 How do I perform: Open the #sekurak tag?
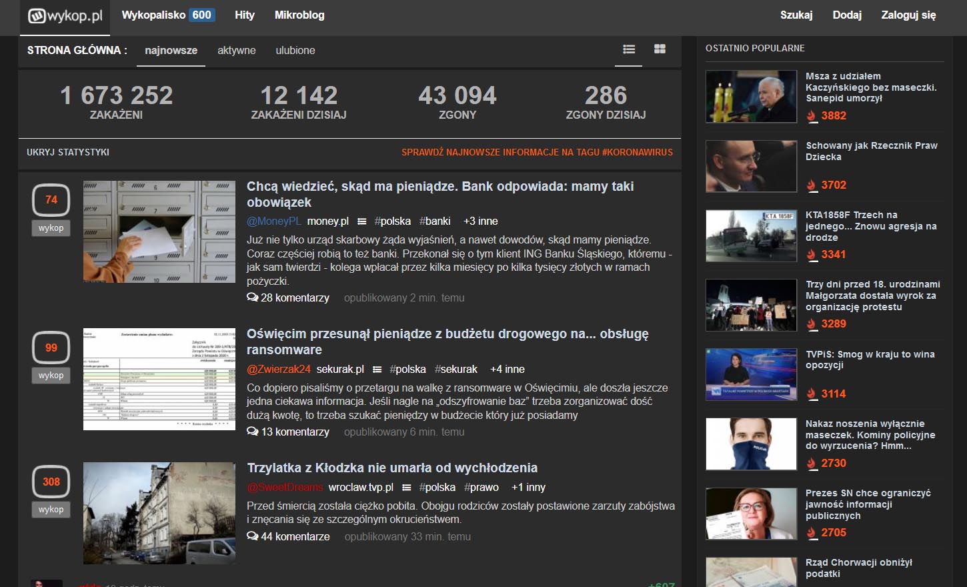[456, 370]
